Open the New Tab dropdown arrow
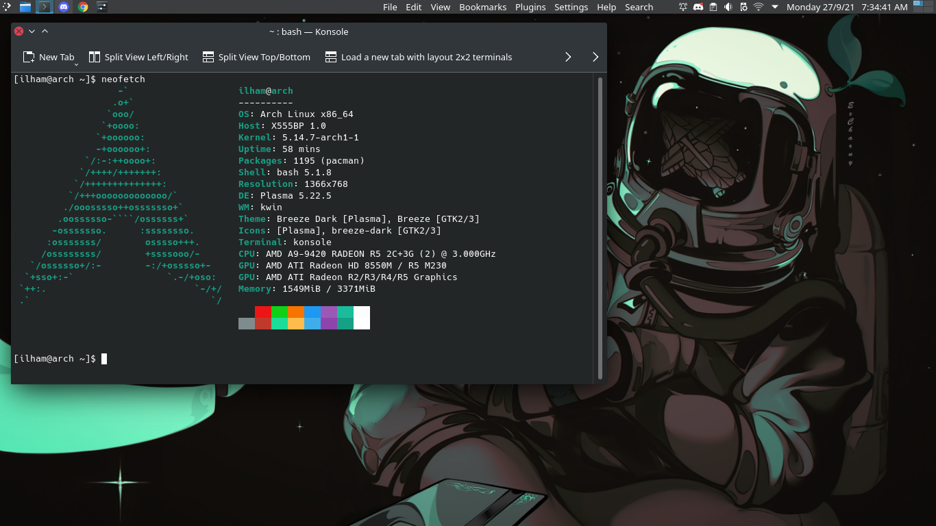Screen dimensions: 936x526 click(76, 63)
